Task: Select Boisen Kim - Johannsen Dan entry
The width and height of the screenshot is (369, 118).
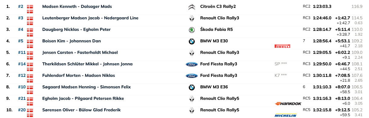Action: [72, 41]
